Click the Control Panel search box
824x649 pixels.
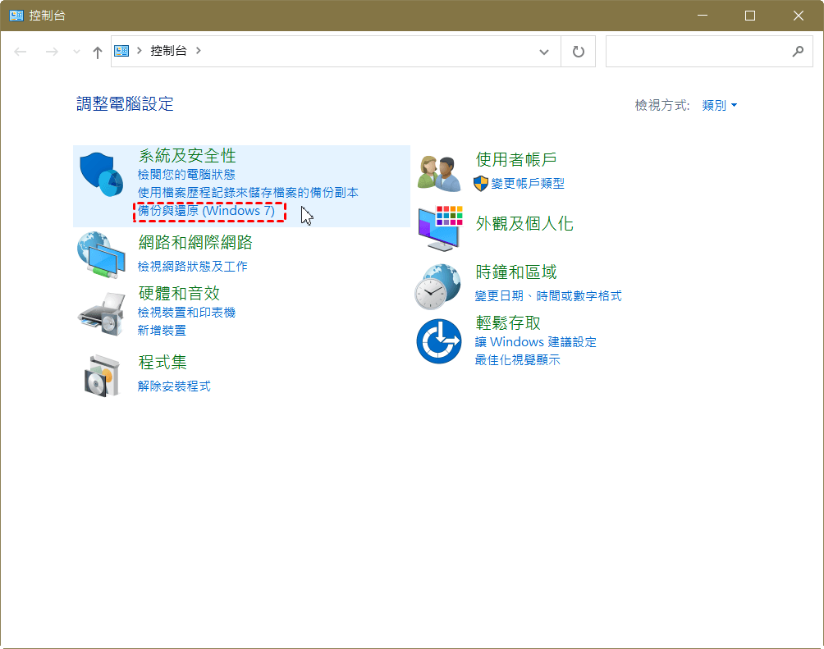tap(698, 52)
